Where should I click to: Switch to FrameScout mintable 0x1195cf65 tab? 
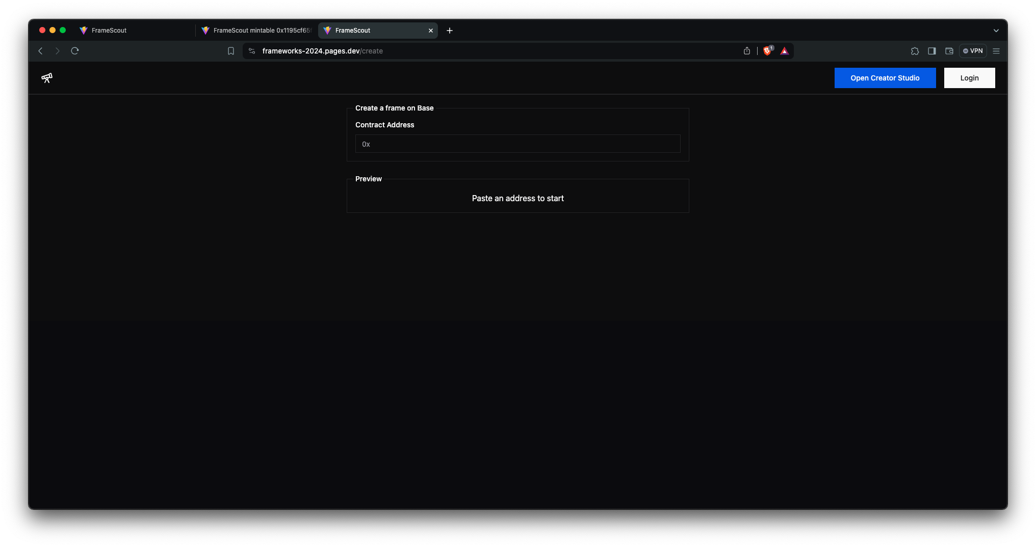tap(256, 31)
